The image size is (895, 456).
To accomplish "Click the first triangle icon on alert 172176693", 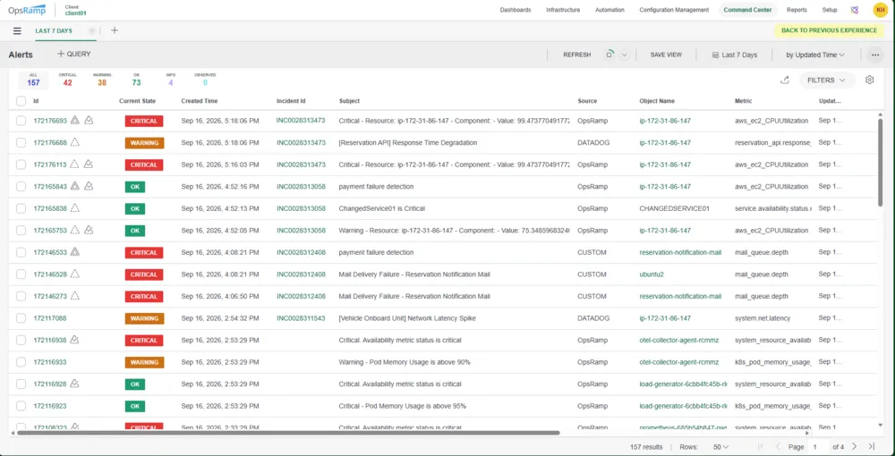I will [x=75, y=121].
